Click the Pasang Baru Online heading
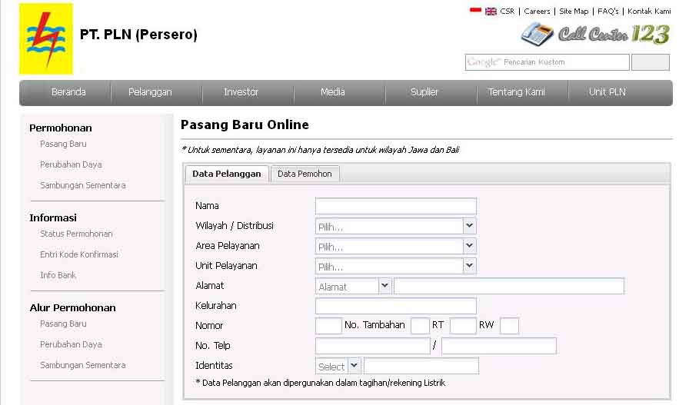 (x=245, y=125)
